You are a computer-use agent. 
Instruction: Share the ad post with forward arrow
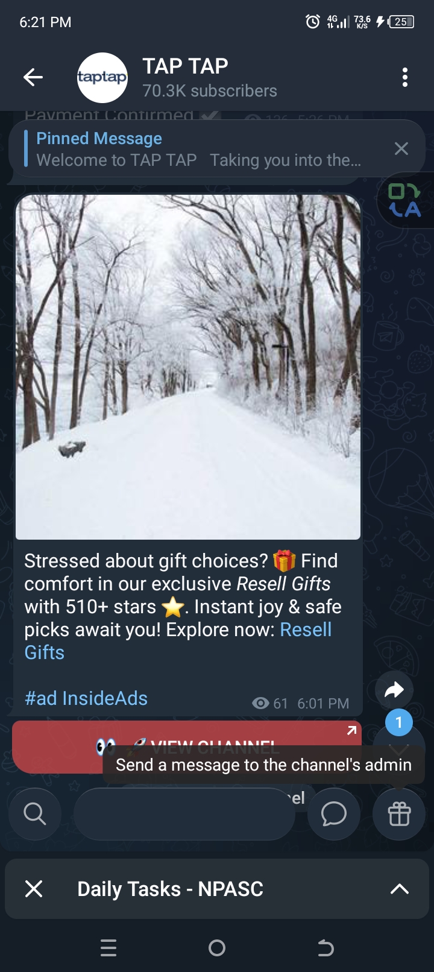point(394,689)
